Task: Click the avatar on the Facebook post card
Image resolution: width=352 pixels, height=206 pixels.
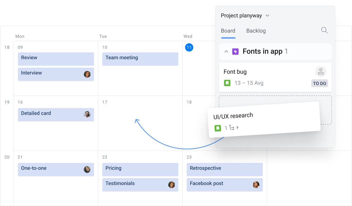Action: pos(256,185)
